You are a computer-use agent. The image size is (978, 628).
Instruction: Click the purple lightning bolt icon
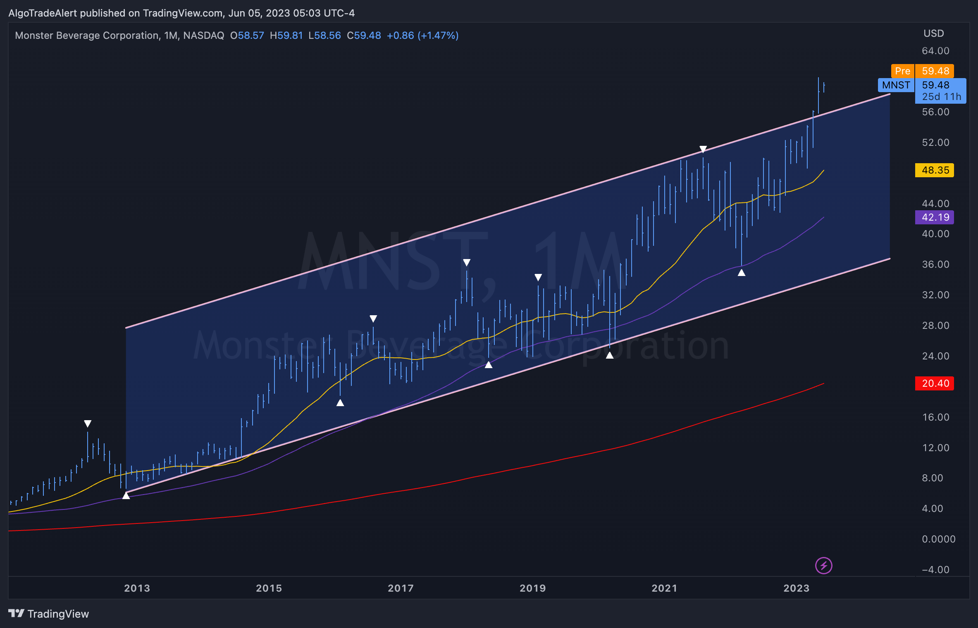pos(823,566)
